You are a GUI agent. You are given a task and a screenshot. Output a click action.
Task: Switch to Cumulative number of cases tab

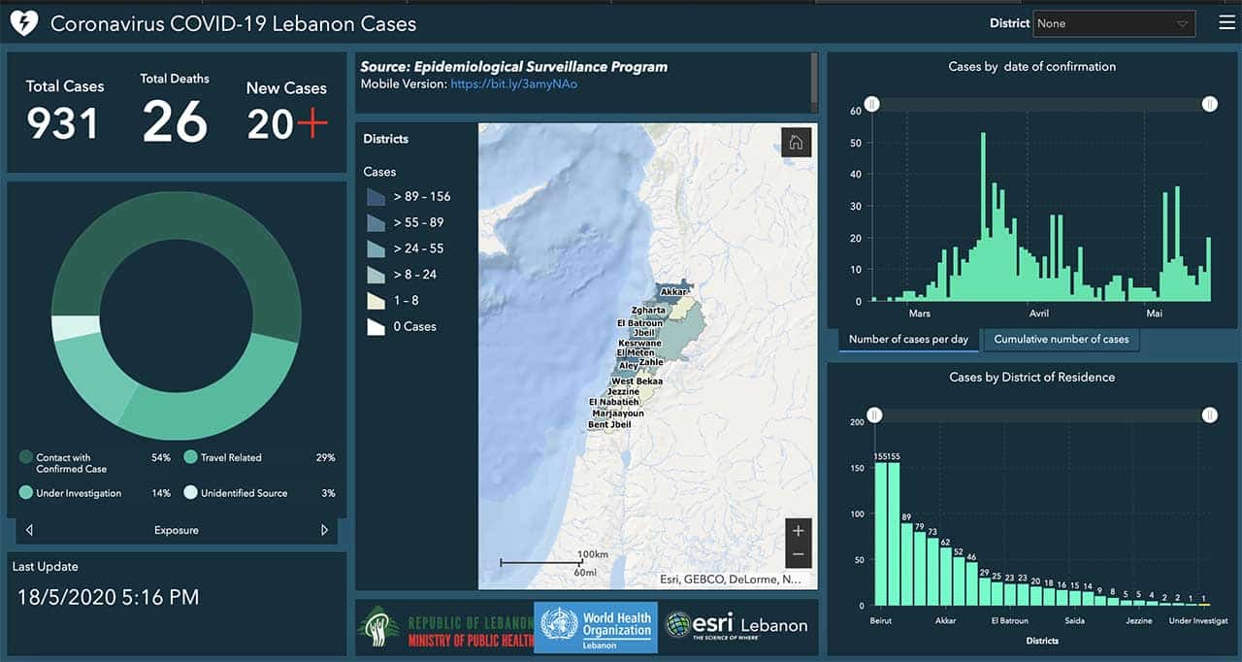[1061, 339]
